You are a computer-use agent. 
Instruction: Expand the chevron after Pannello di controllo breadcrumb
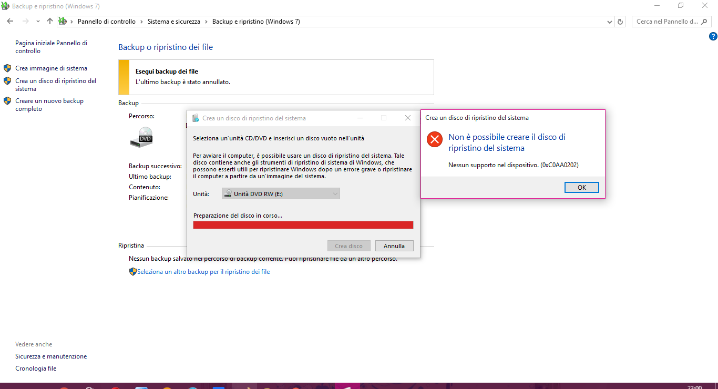pos(141,22)
